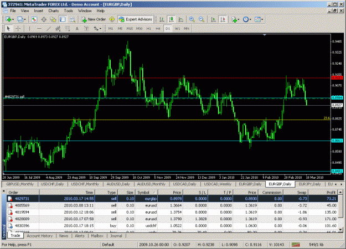Viewport: 346px width, 249px height.
Task: Switch to M5 timeframe
Action: pos(120,28)
